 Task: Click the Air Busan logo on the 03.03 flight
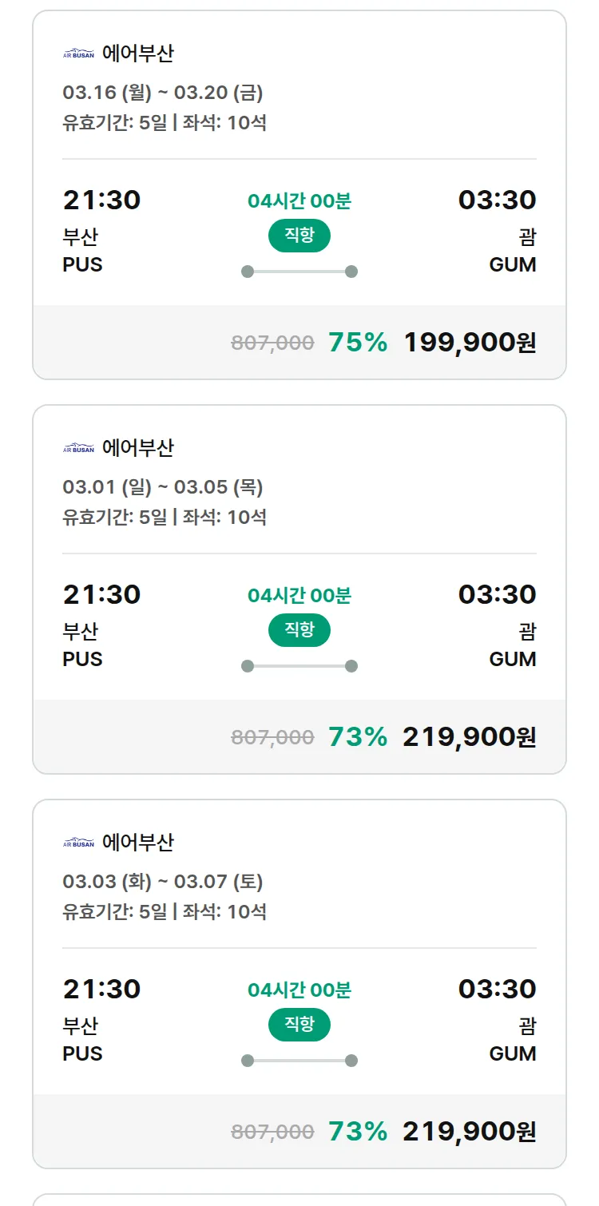[x=78, y=843]
